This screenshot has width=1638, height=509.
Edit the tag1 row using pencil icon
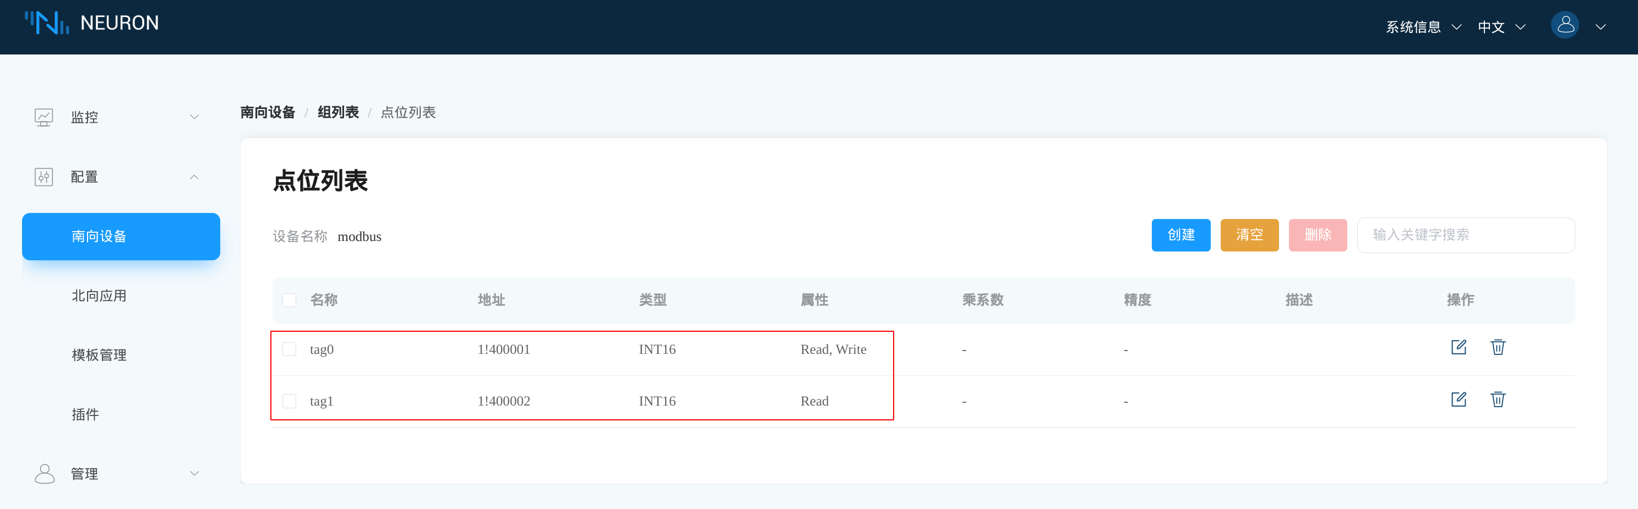coord(1458,399)
